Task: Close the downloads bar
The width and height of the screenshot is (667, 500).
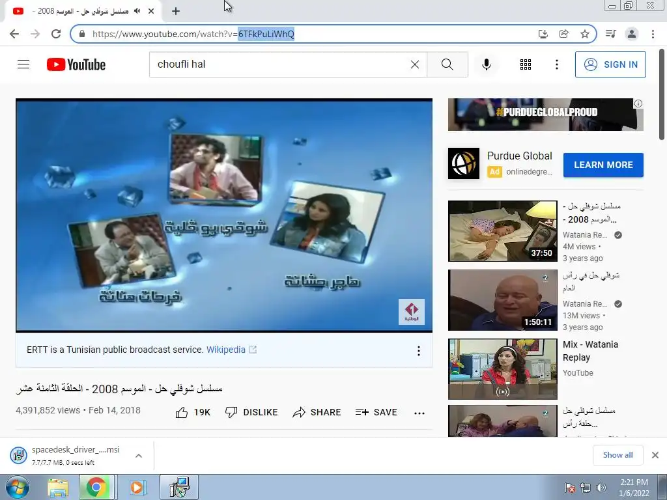Action: tap(655, 455)
